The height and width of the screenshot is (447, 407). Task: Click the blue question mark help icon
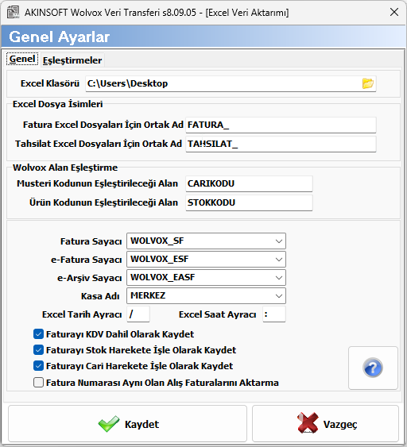(x=373, y=368)
